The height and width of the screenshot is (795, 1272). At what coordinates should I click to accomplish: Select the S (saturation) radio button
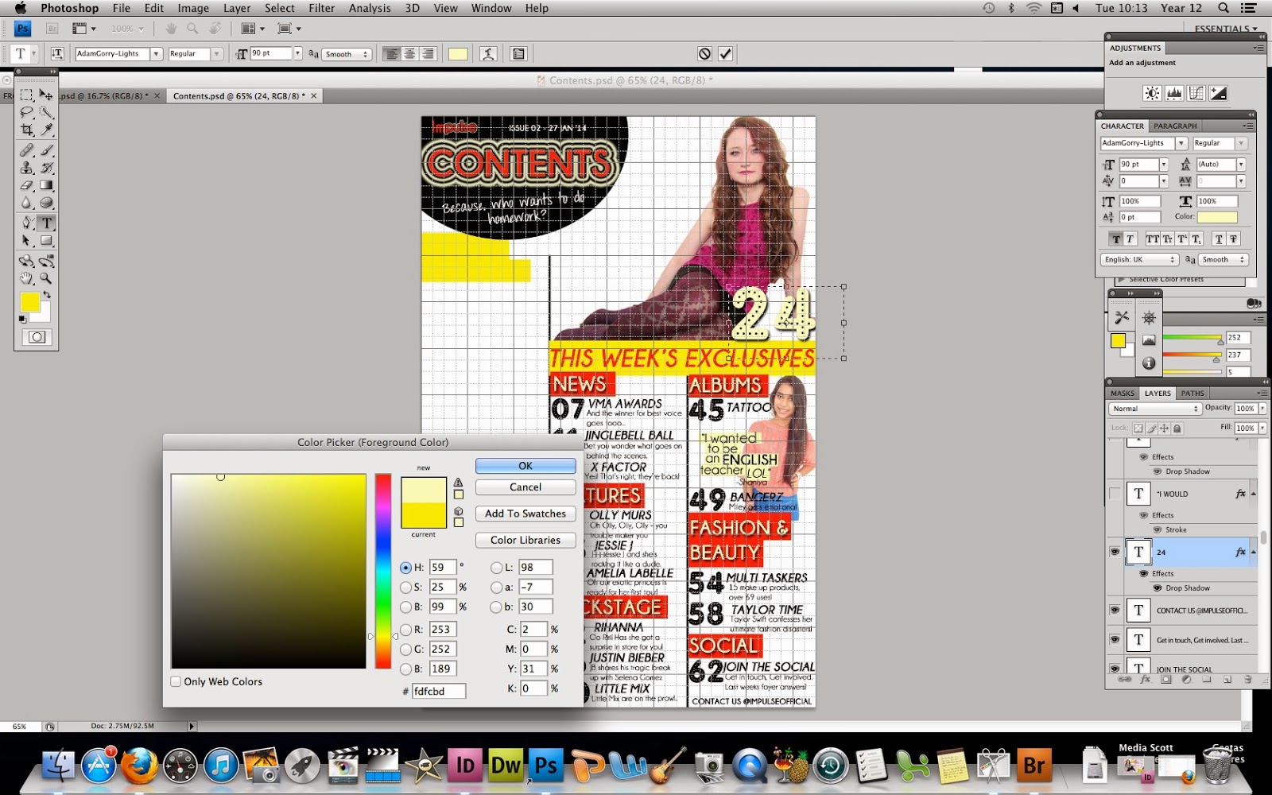click(x=406, y=587)
